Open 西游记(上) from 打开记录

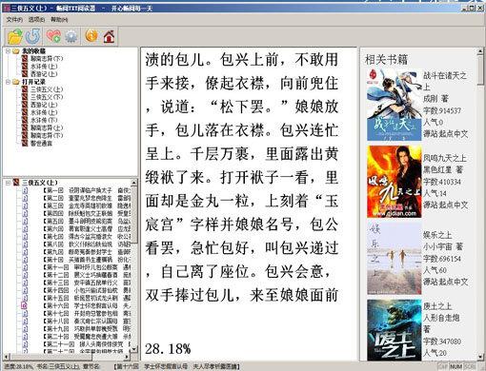44,105
